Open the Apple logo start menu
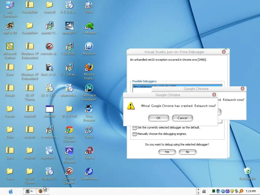 tap(11, 191)
